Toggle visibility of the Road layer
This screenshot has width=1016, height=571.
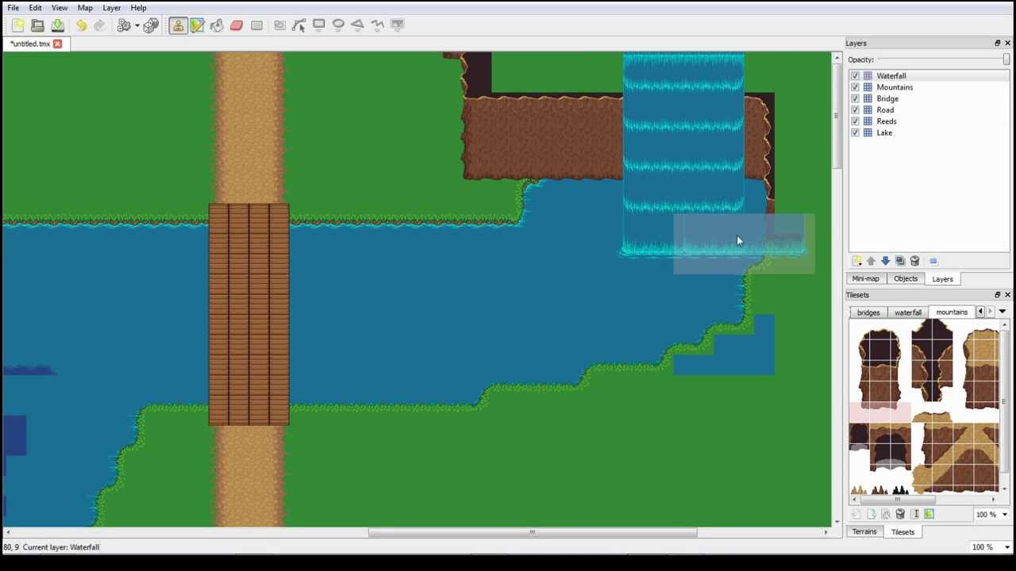point(855,110)
